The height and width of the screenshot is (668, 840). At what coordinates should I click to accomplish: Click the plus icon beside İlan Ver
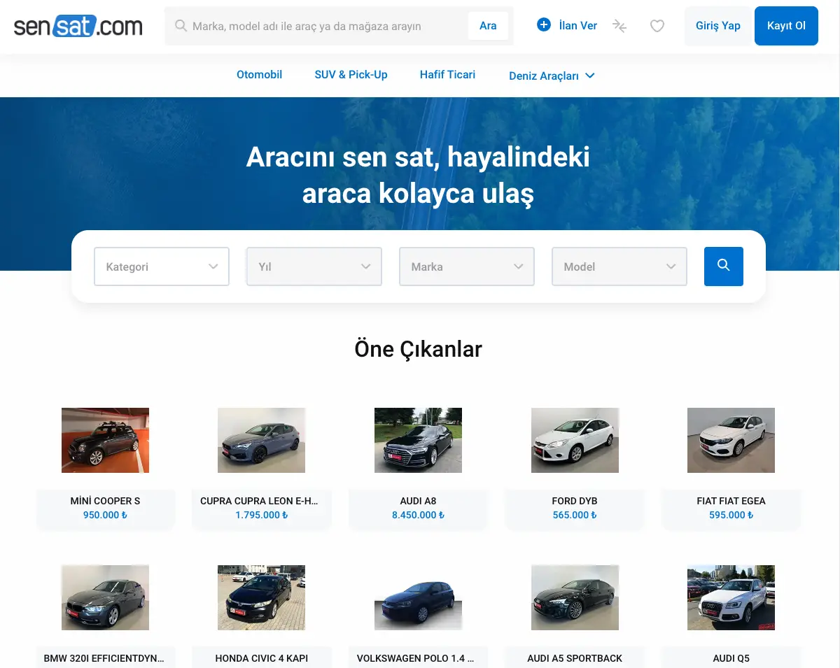544,25
